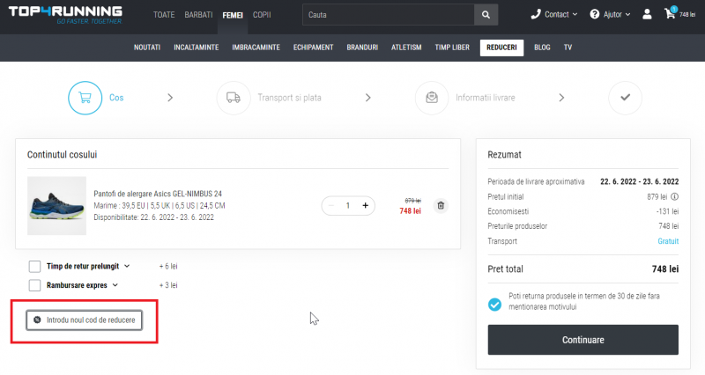
Task: Select FEMEI category tab
Action: tap(233, 15)
